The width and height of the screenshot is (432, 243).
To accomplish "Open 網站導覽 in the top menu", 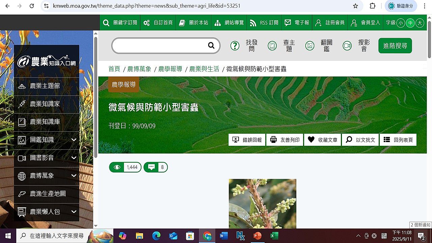I will [x=230, y=23].
